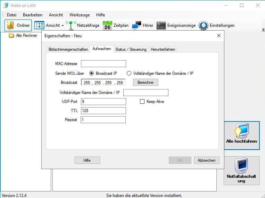Screen dimensions: 265x198
Task: Click the MAC-Adresse input field
Action: pyautogui.click(x=103, y=64)
